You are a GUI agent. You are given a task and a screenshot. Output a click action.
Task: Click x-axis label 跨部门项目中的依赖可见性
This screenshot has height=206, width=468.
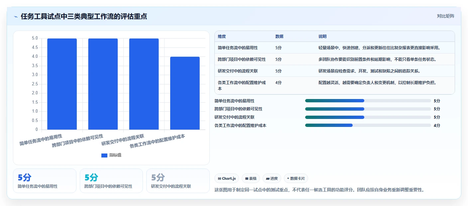77,141
